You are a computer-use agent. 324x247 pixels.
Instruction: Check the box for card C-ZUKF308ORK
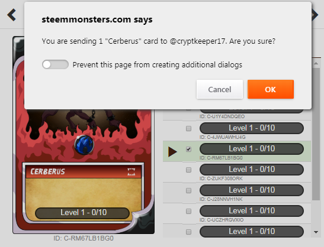(188, 170)
